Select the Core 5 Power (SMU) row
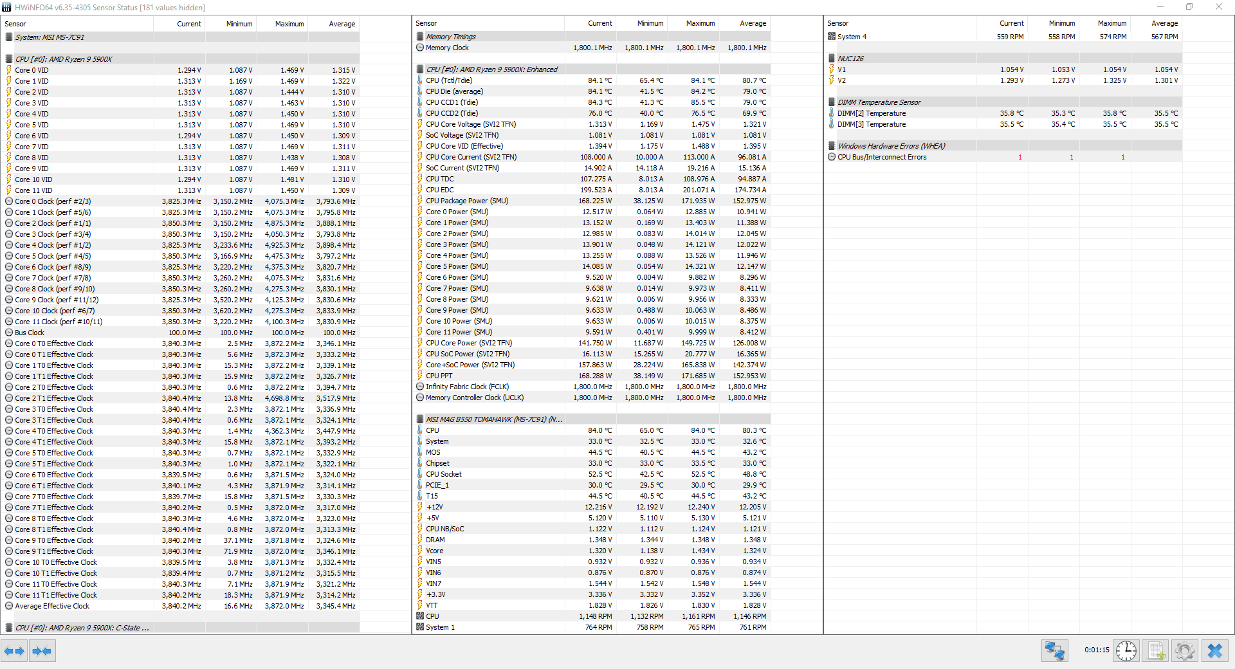Viewport: 1235px width, 669px height. pyautogui.click(x=591, y=266)
